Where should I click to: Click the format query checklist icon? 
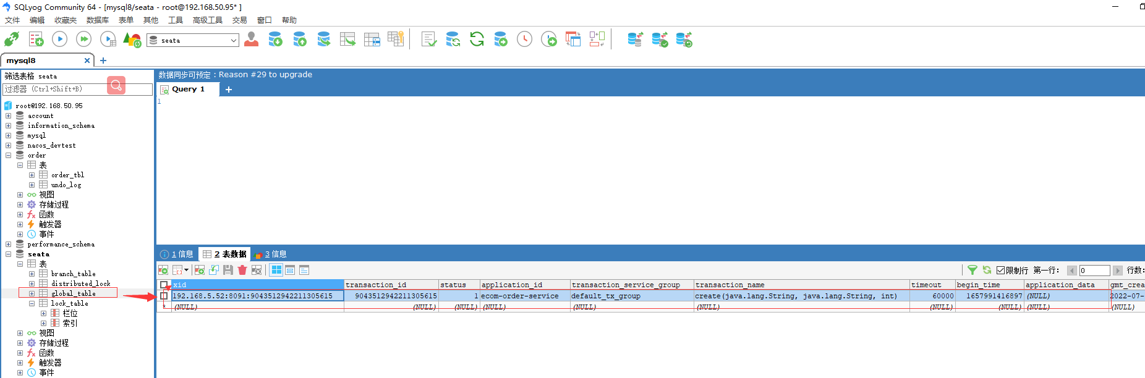click(x=429, y=40)
